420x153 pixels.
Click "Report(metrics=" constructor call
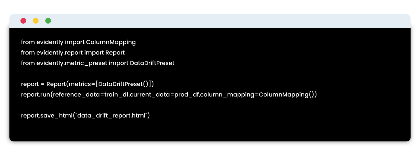[71, 84]
